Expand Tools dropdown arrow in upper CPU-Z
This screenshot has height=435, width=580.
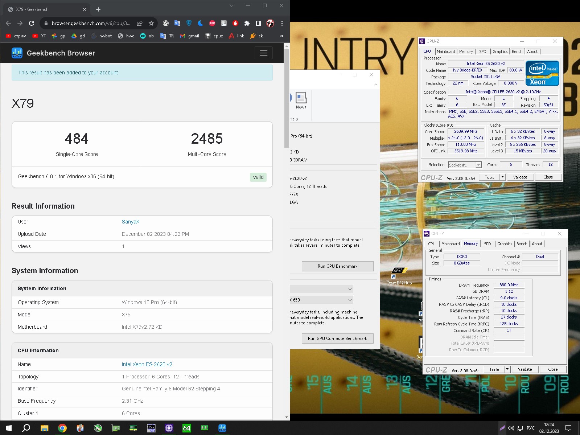coord(502,177)
